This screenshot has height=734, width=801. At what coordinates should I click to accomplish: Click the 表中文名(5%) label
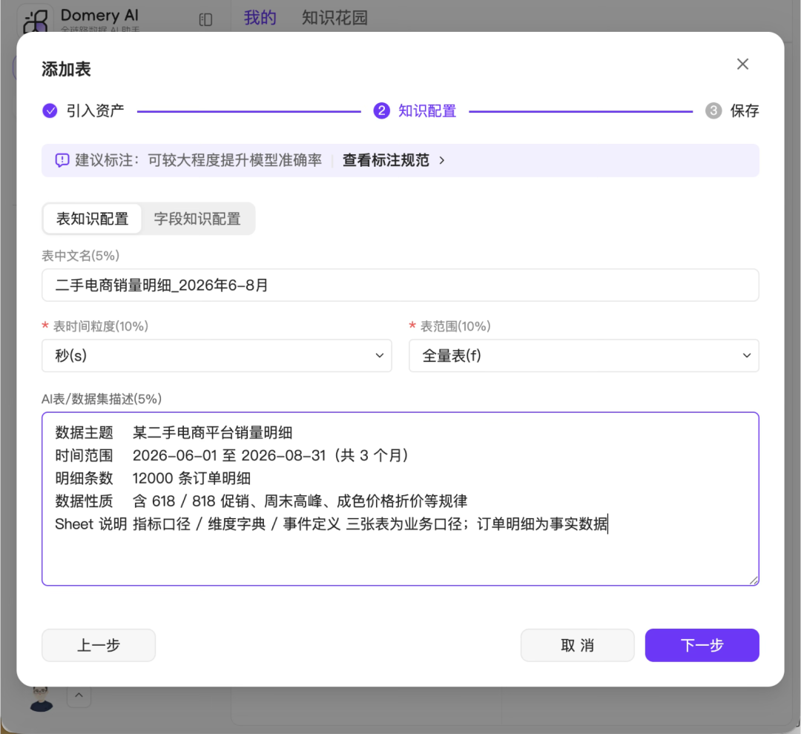[80, 255]
